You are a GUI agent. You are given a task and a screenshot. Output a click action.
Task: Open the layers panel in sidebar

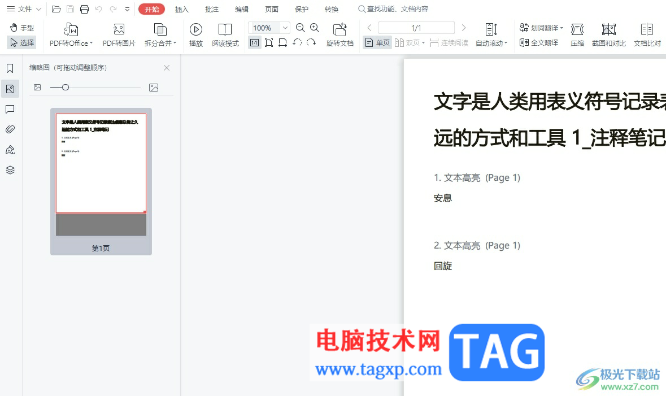click(x=10, y=170)
